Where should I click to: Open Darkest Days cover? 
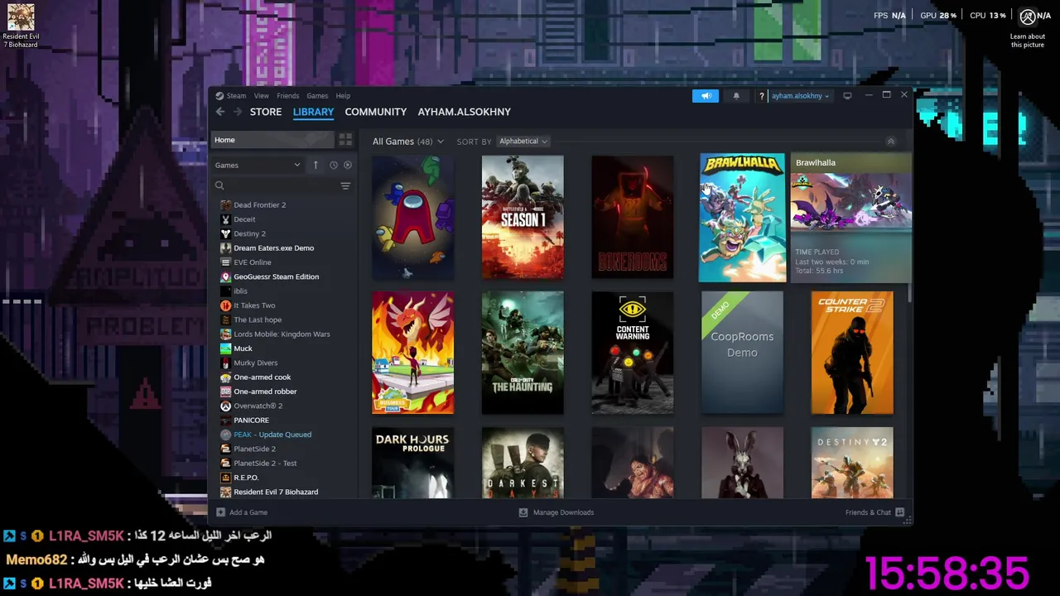523,463
